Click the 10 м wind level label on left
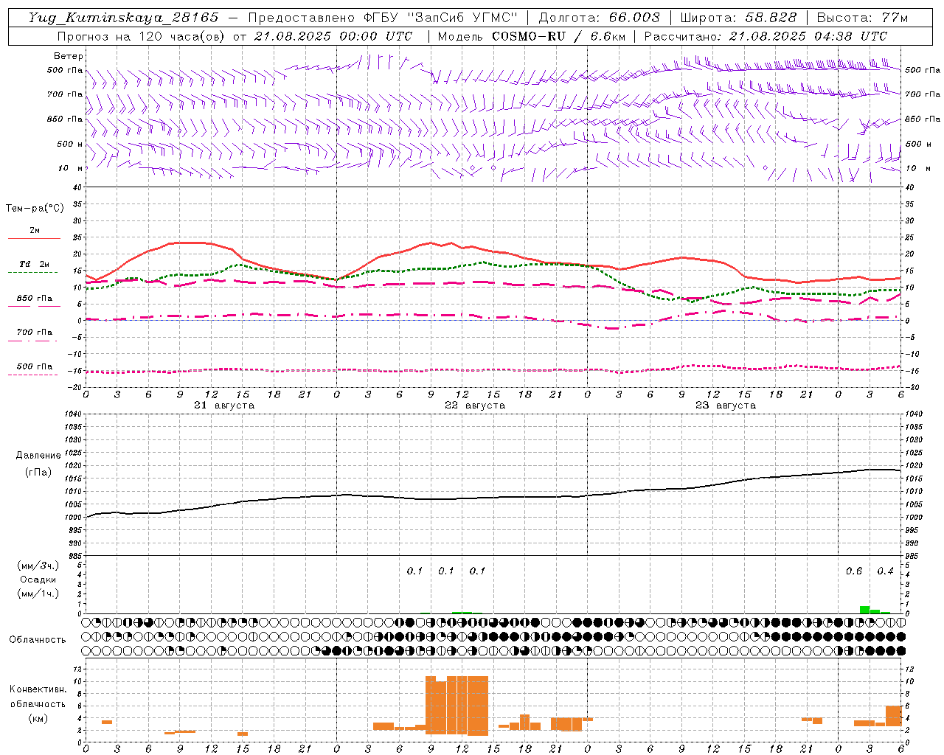 pyautogui.click(x=70, y=168)
